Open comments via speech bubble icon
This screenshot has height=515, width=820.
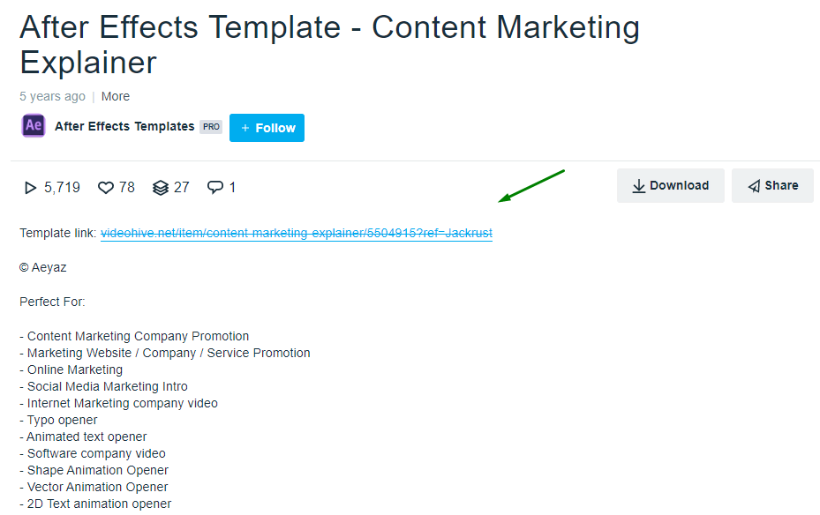click(215, 188)
